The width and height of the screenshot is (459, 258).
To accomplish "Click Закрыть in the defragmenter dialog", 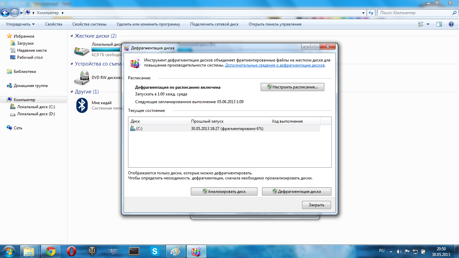I will tap(317, 205).
